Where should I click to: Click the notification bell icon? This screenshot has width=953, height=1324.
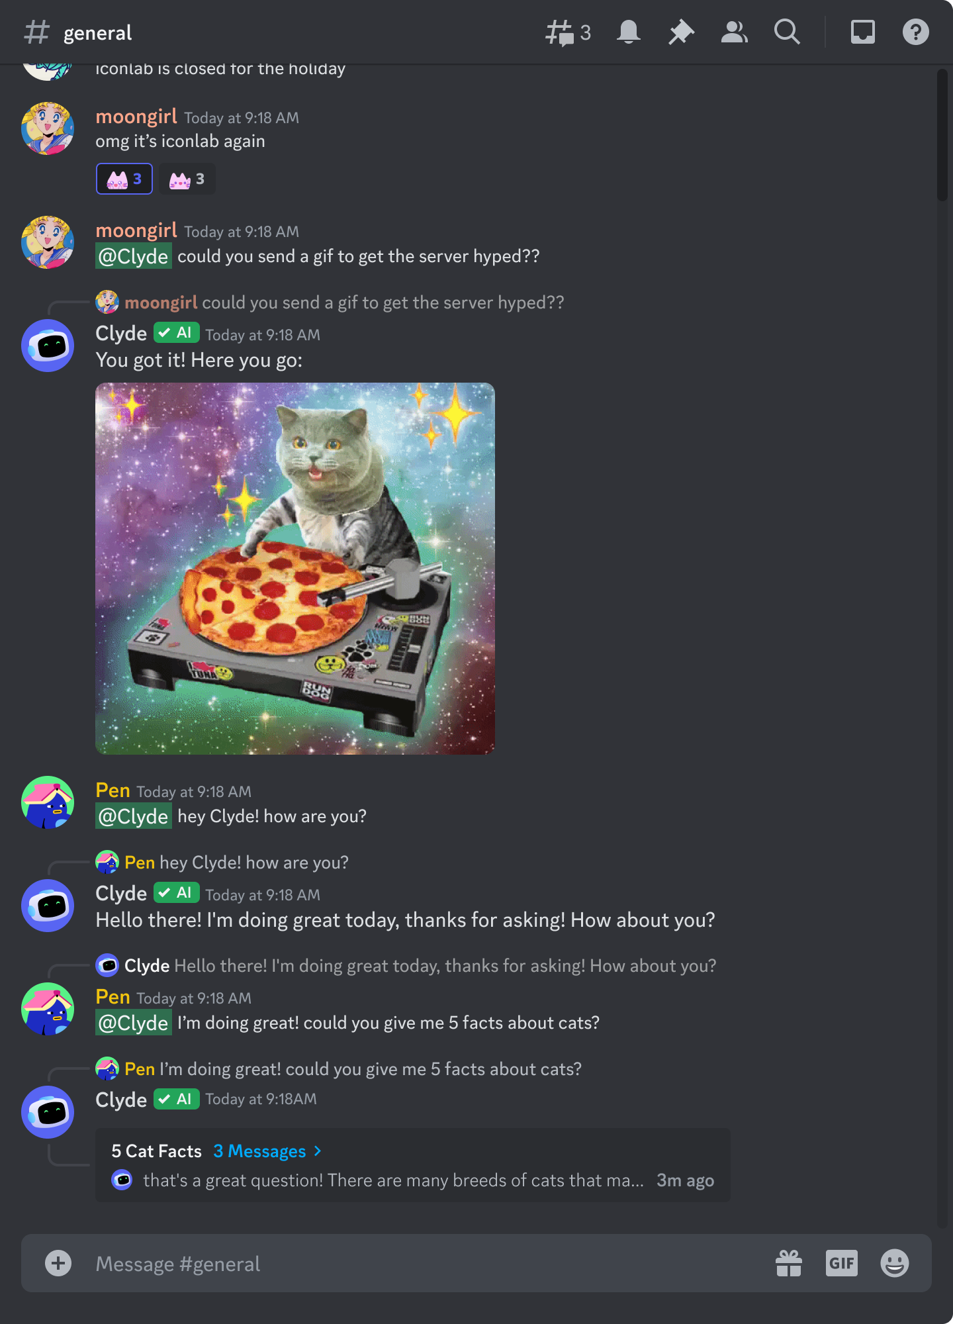[x=628, y=32]
